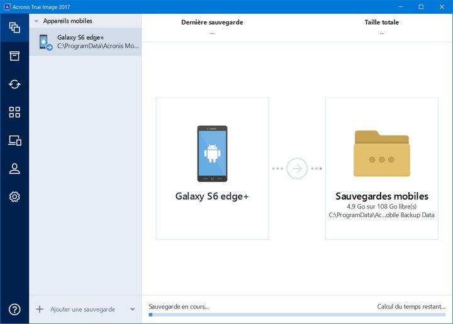This screenshot has width=453, height=324.
Task: Click the C:\ProgramData\Acronis Mo... path in list
Action: (x=98, y=46)
